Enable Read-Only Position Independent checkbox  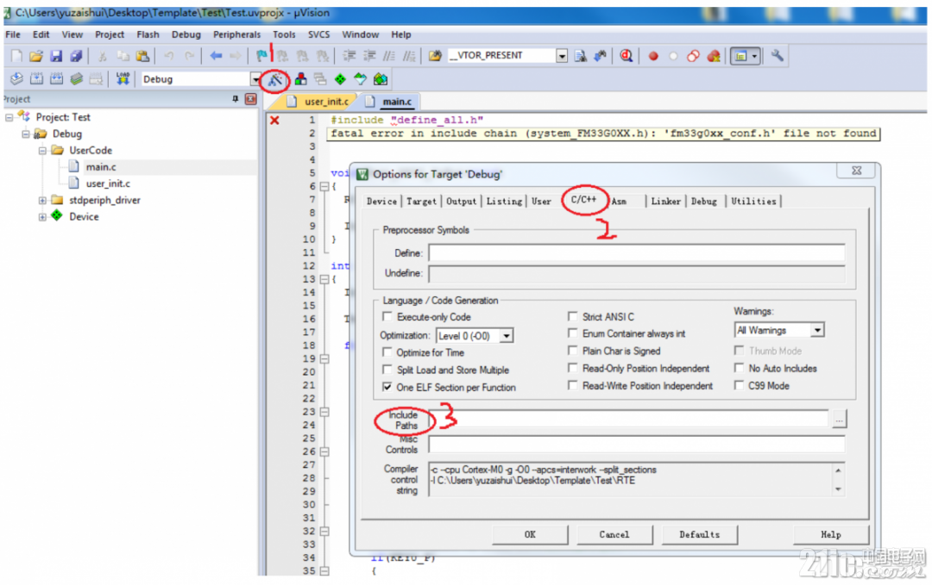(573, 369)
